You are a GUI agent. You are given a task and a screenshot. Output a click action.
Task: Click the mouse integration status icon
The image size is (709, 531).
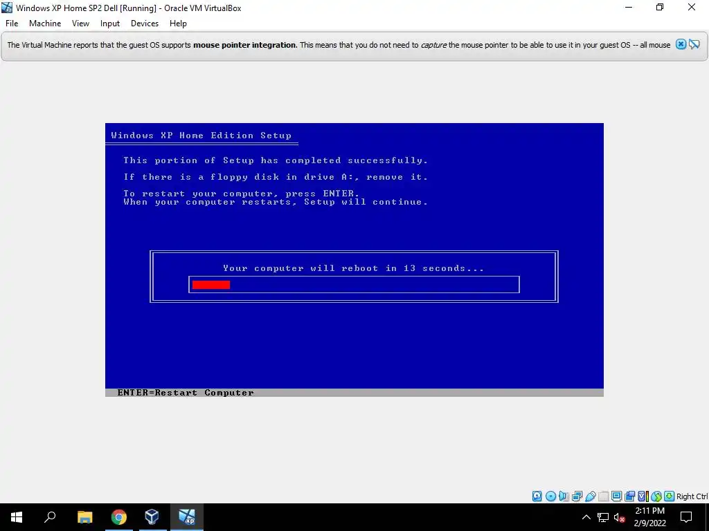[x=656, y=496]
